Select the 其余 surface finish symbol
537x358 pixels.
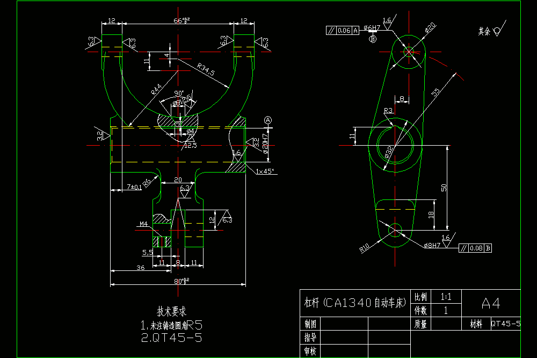coord(491,30)
